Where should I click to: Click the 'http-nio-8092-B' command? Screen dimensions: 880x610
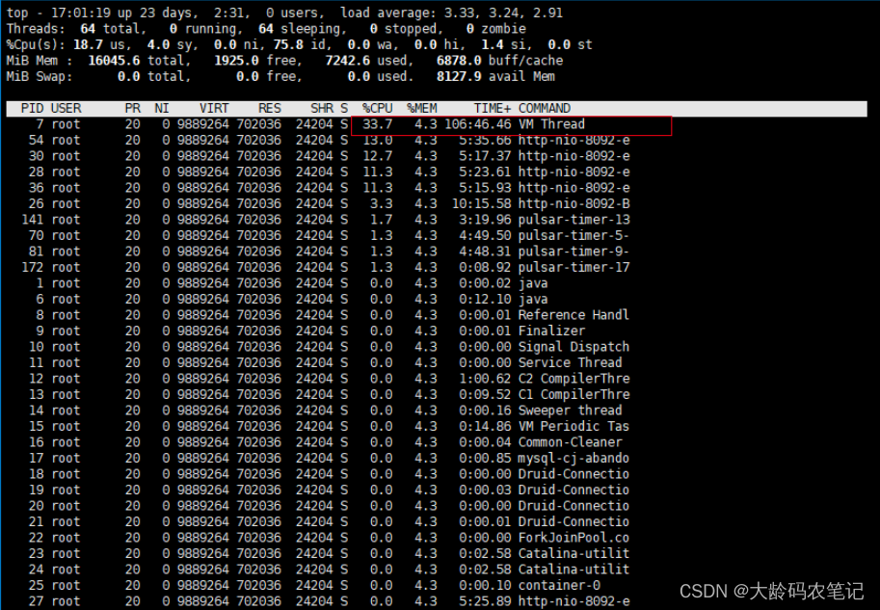[574, 203]
